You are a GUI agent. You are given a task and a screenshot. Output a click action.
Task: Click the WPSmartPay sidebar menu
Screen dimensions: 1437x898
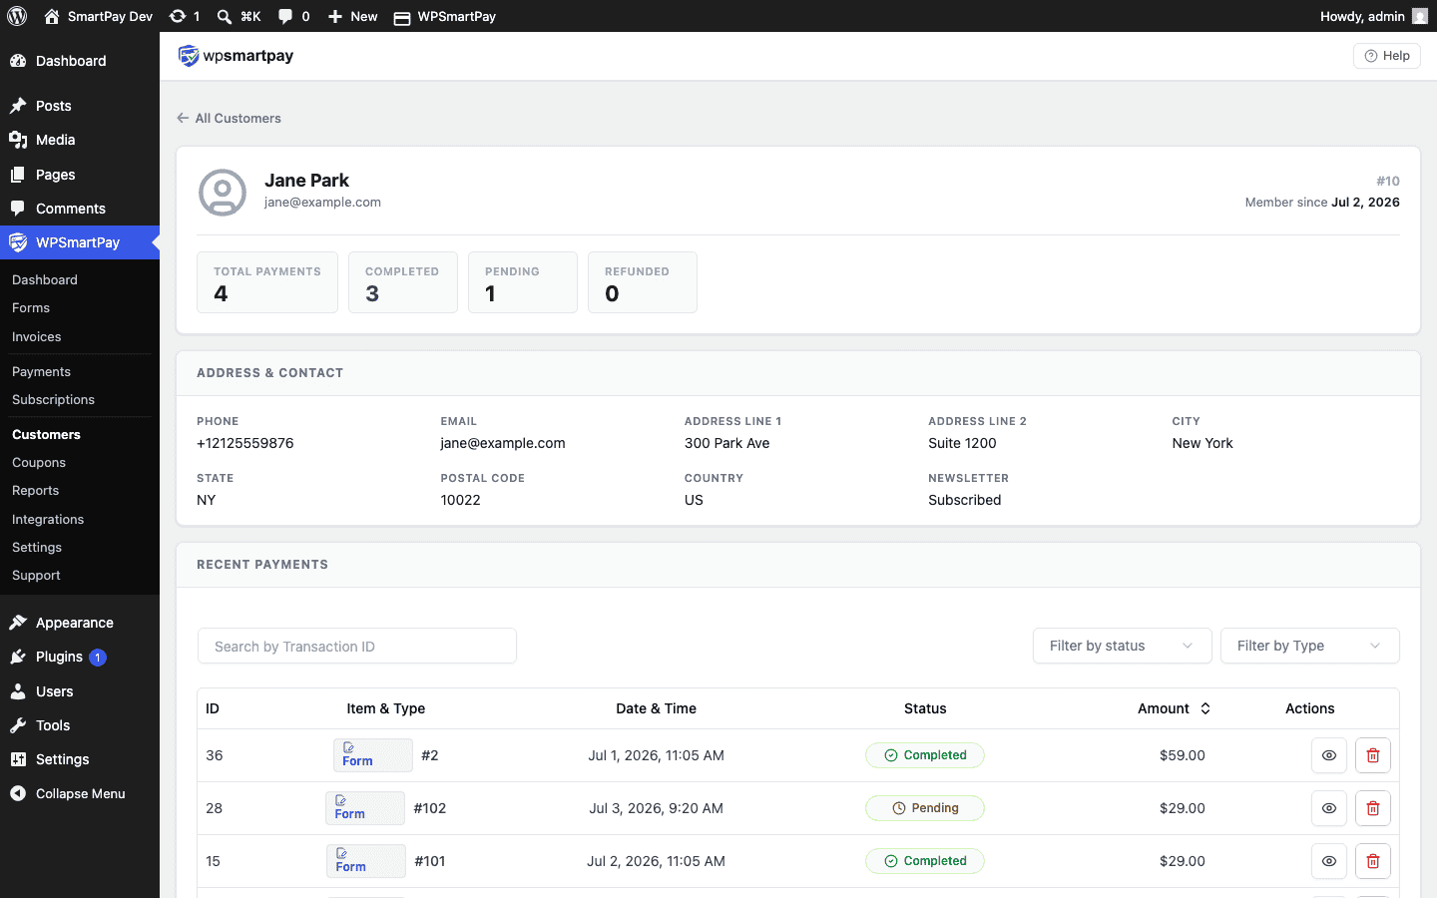tap(80, 242)
